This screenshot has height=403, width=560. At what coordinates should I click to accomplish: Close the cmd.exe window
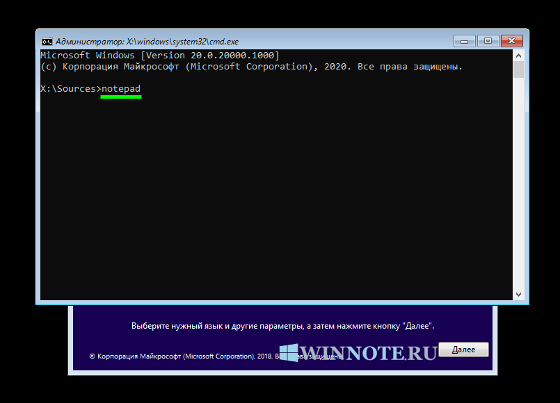pyautogui.click(x=512, y=42)
